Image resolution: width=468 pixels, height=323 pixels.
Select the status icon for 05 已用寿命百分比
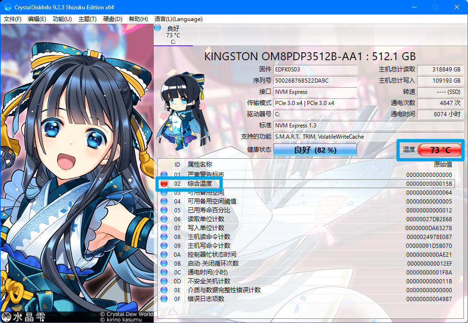(163, 210)
